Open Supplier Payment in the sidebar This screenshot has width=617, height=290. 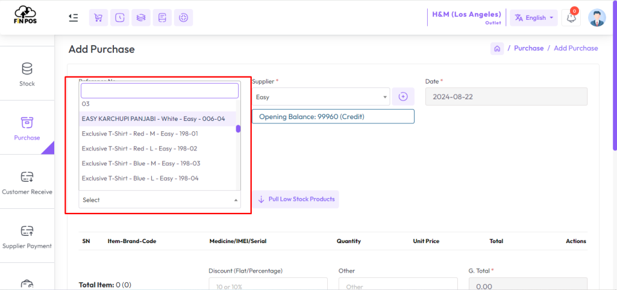27,236
